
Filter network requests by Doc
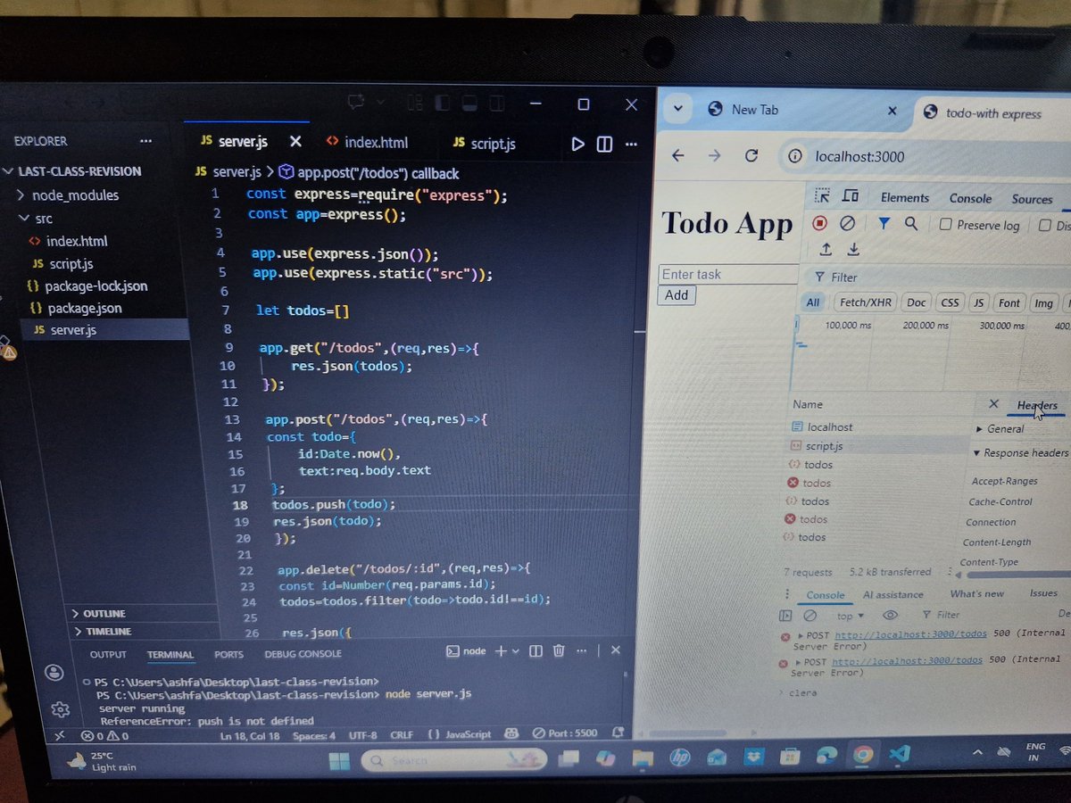click(x=917, y=302)
